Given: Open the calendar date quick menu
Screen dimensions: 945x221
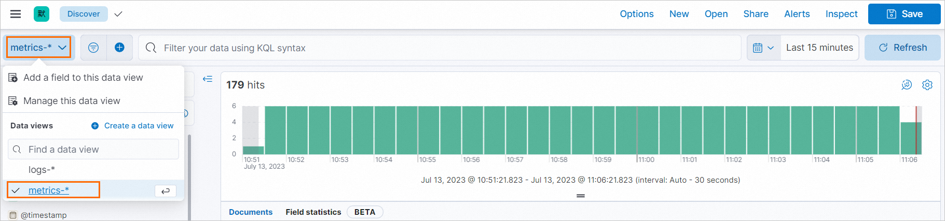Looking at the screenshot, I should (763, 48).
